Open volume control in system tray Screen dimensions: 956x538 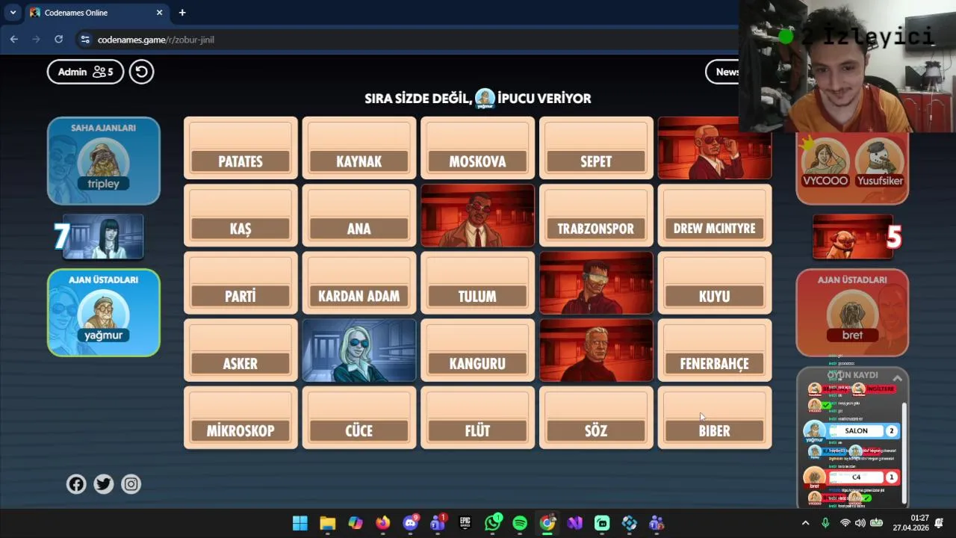pyautogui.click(x=860, y=523)
